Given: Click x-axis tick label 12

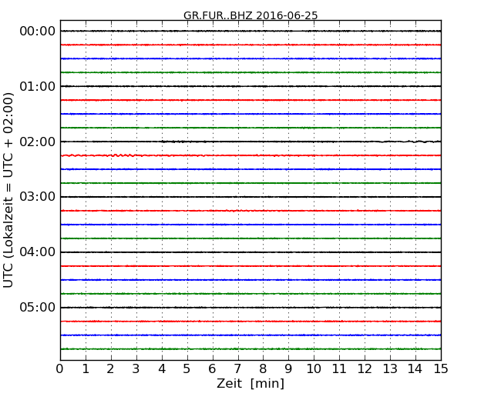Looking at the screenshot, I should pos(365,368).
